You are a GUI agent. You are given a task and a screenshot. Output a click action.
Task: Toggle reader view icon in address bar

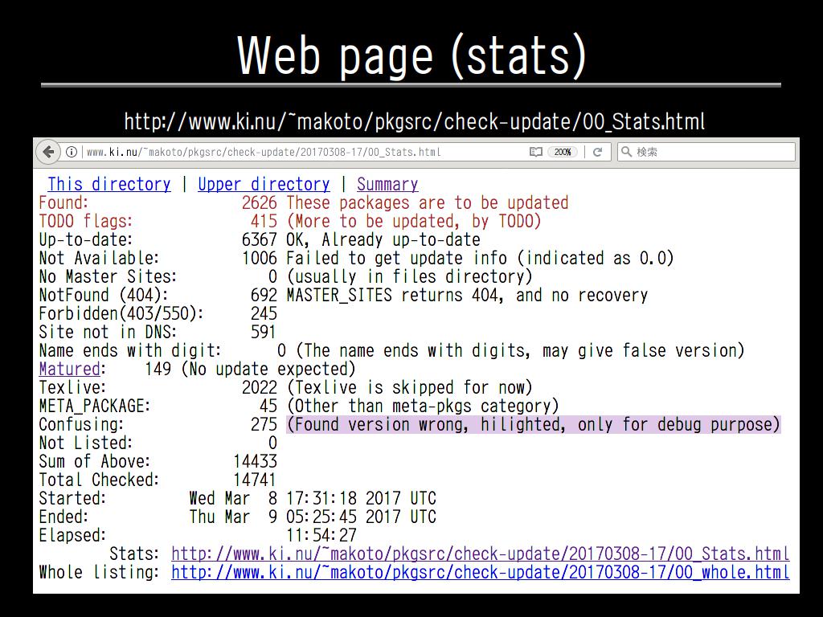click(535, 152)
